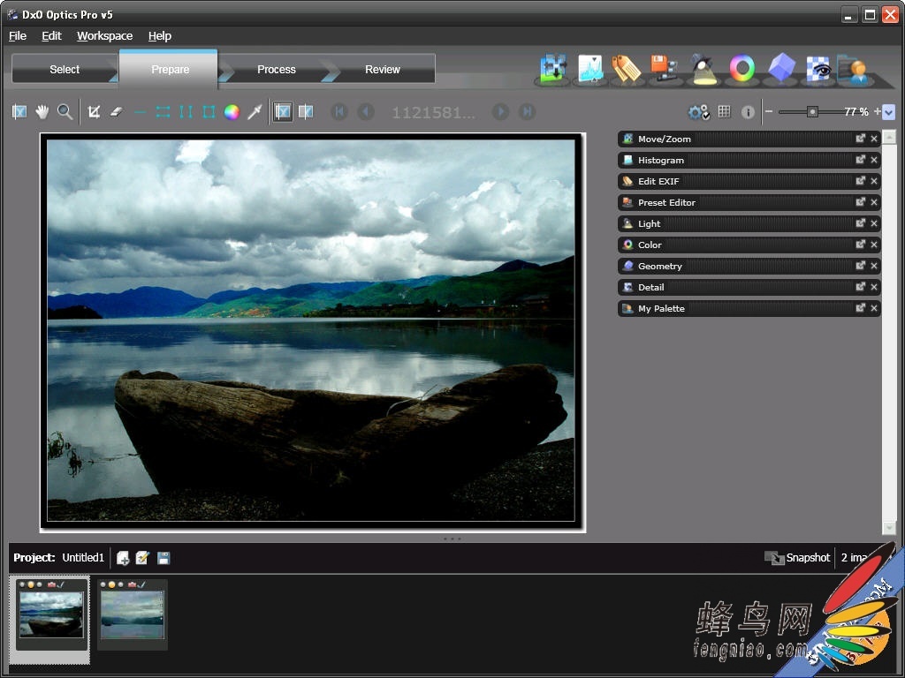The image size is (905, 678).
Task: Toggle side-by-side compare view button
Action: click(x=305, y=112)
